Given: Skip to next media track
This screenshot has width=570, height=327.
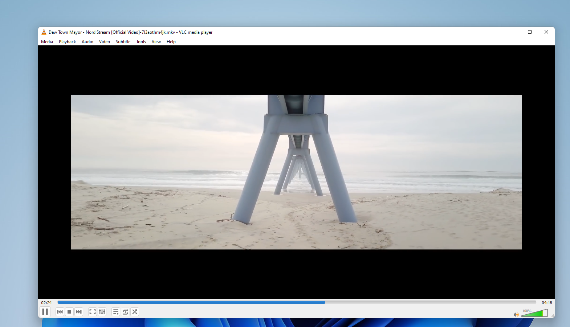Looking at the screenshot, I should (79, 312).
